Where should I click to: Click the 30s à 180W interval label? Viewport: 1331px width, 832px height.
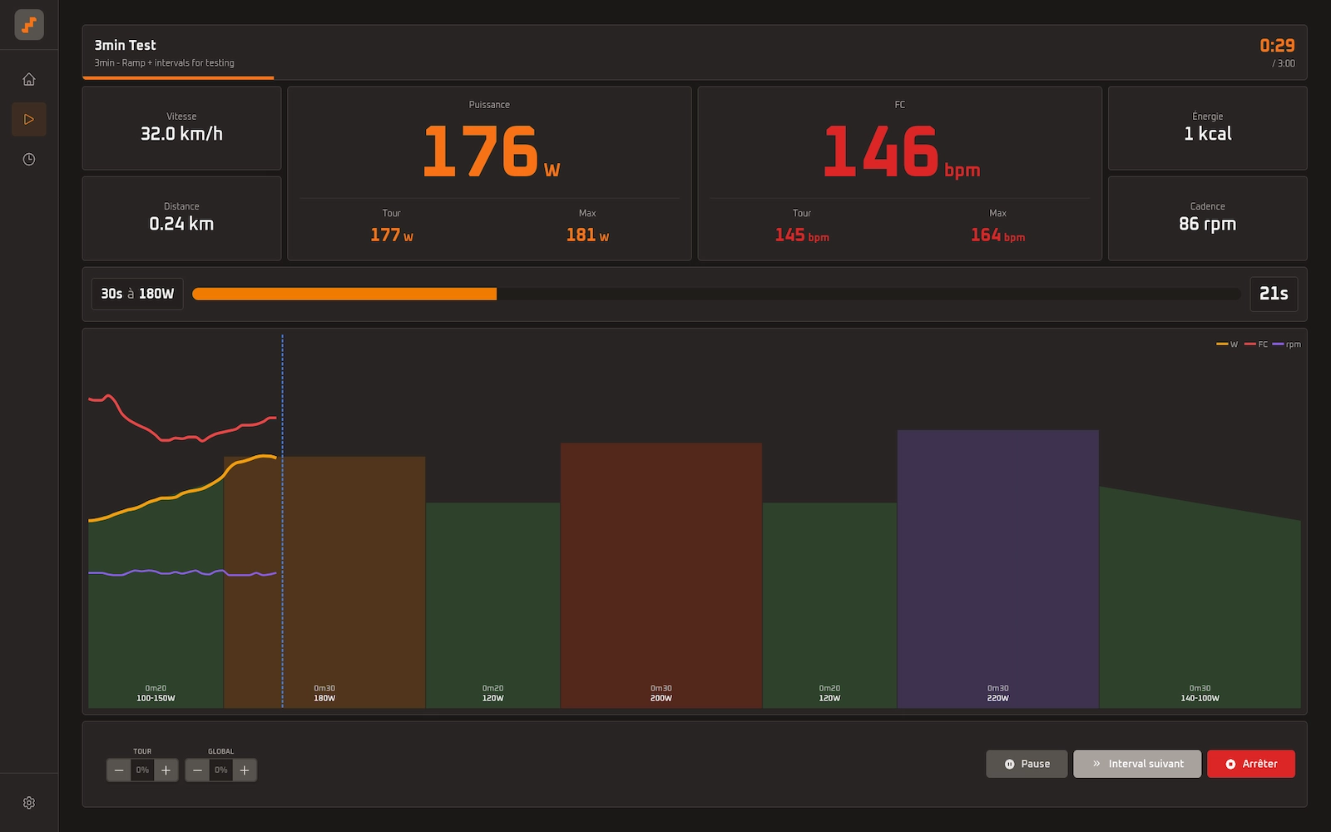click(x=137, y=294)
